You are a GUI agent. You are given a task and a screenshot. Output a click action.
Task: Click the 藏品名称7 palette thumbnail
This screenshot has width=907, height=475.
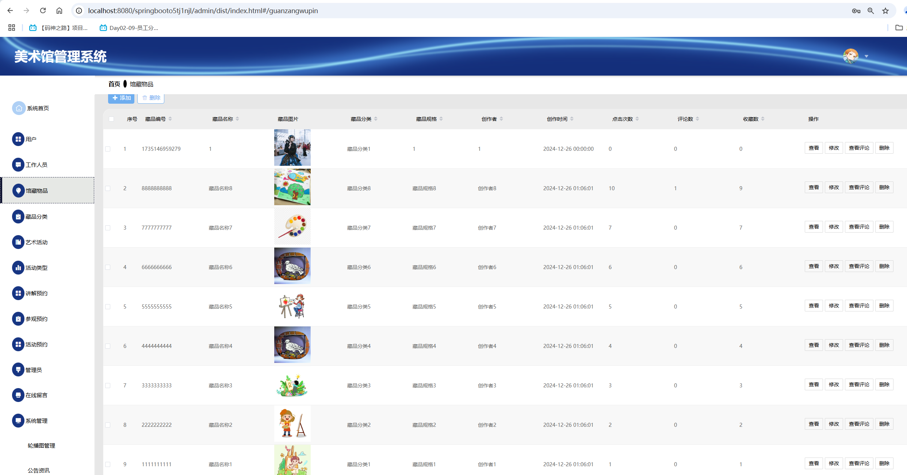click(292, 227)
